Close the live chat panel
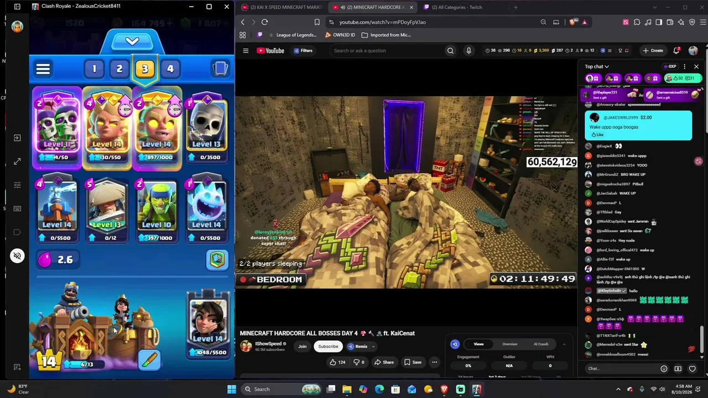The image size is (708, 398). pos(696,66)
